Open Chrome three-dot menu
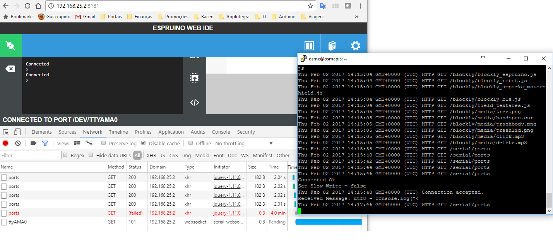Screen dimensions: 553x251 pyautogui.click(x=361, y=6)
